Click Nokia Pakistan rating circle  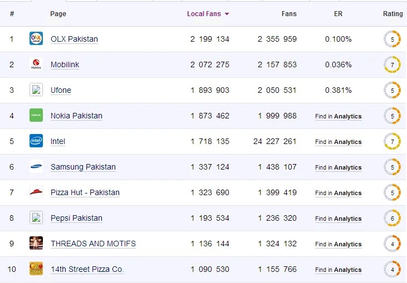[x=392, y=116]
